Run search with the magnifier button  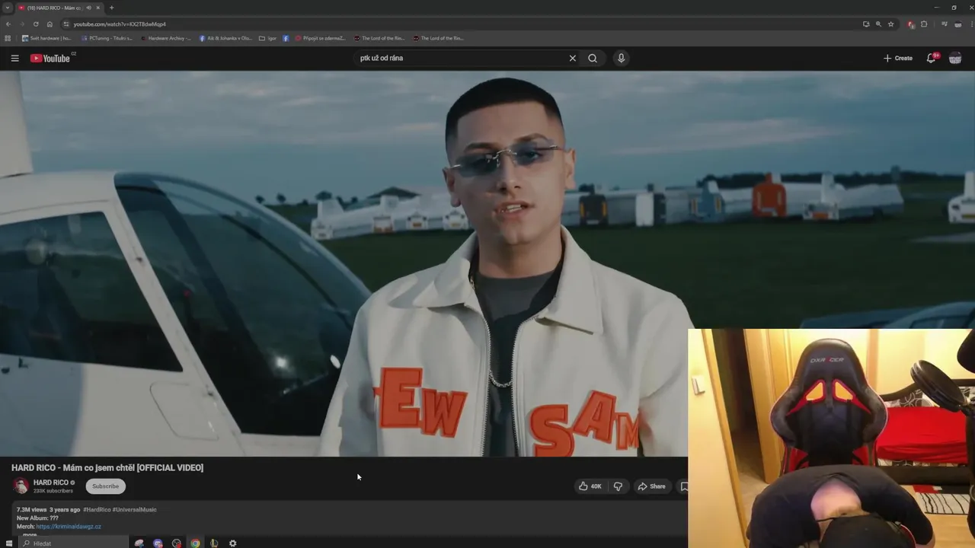pos(593,58)
